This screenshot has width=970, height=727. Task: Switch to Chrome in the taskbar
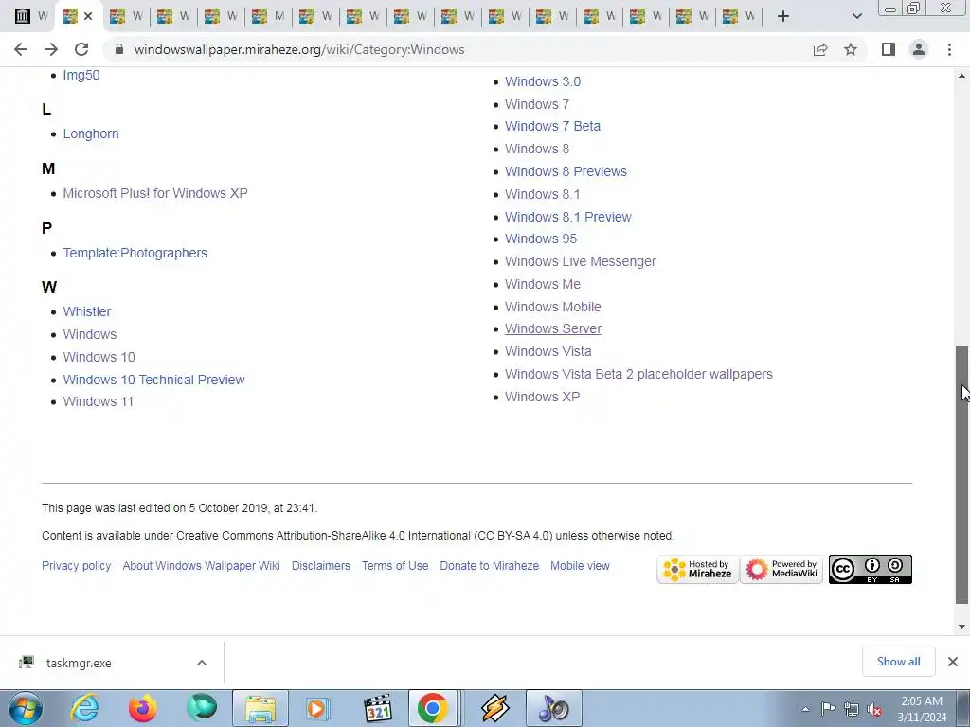tap(432, 708)
